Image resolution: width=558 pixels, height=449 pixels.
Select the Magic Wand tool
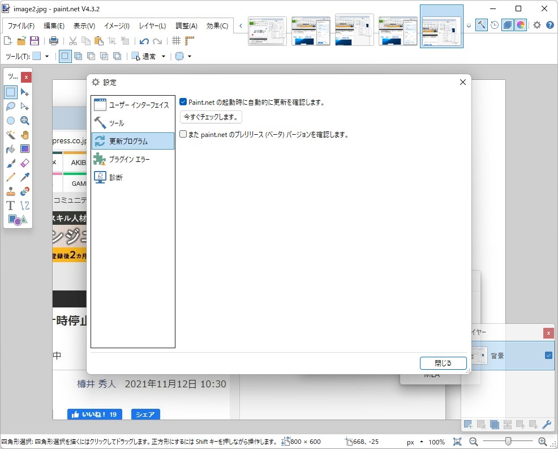[x=10, y=135]
